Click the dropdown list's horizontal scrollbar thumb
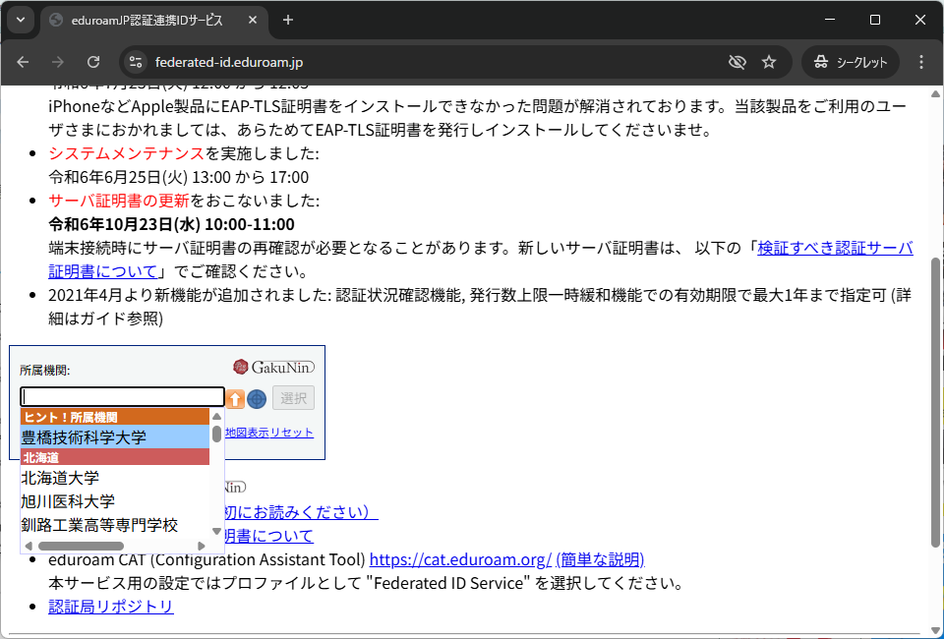This screenshot has width=944, height=639. tap(81, 546)
